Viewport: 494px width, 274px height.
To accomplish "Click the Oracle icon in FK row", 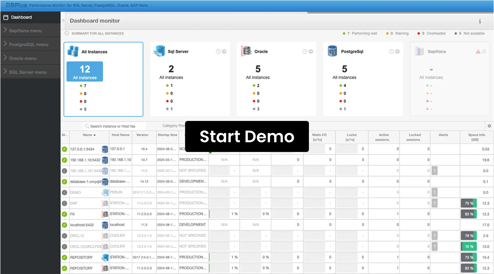I will 105,214.
